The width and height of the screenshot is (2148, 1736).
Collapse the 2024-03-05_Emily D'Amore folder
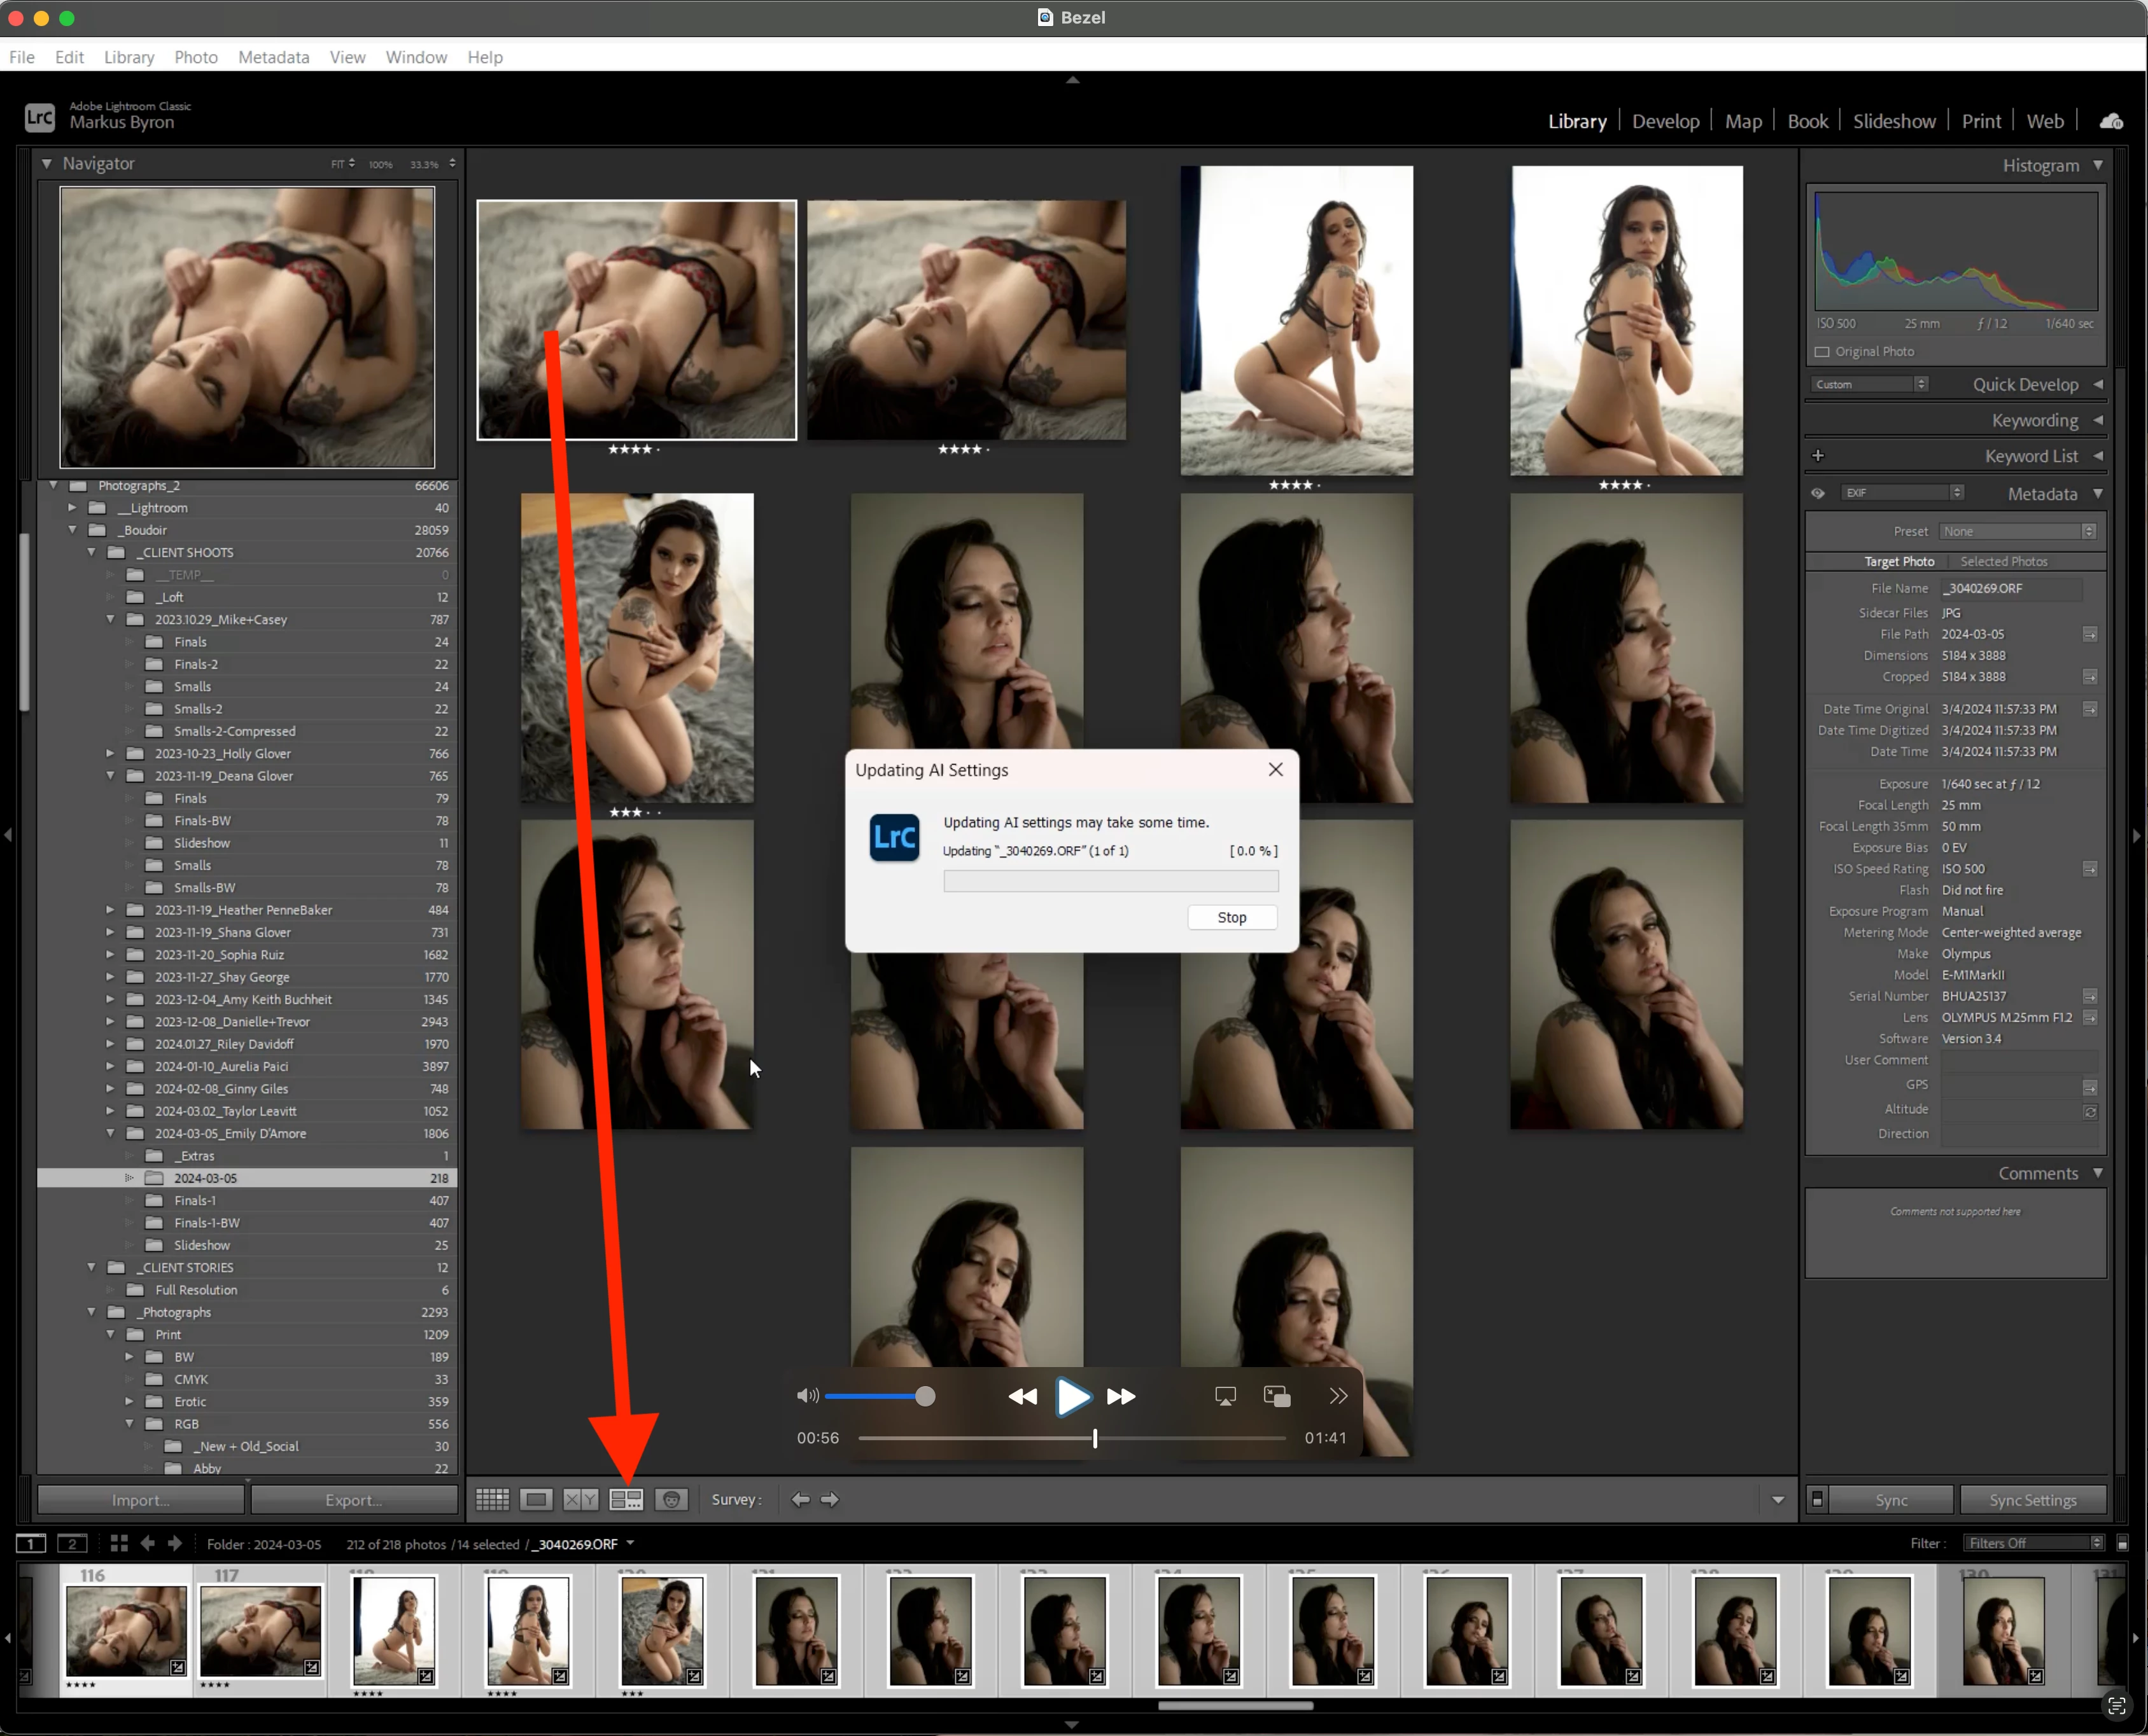[x=111, y=1133]
